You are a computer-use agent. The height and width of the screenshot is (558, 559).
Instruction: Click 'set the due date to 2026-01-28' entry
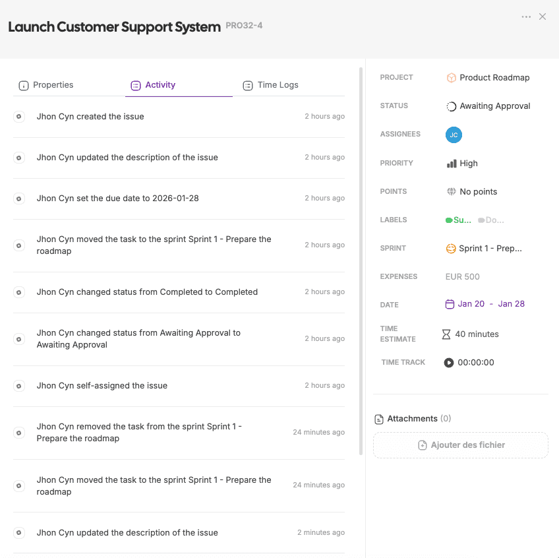click(x=179, y=199)
